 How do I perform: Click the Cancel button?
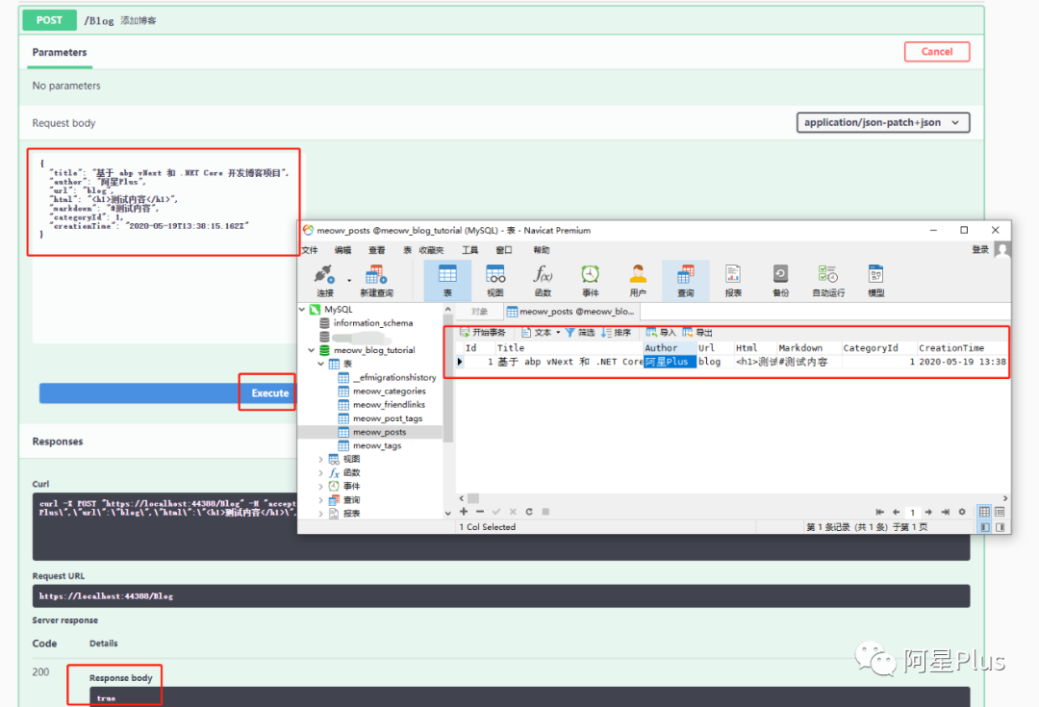coord(937,52)
